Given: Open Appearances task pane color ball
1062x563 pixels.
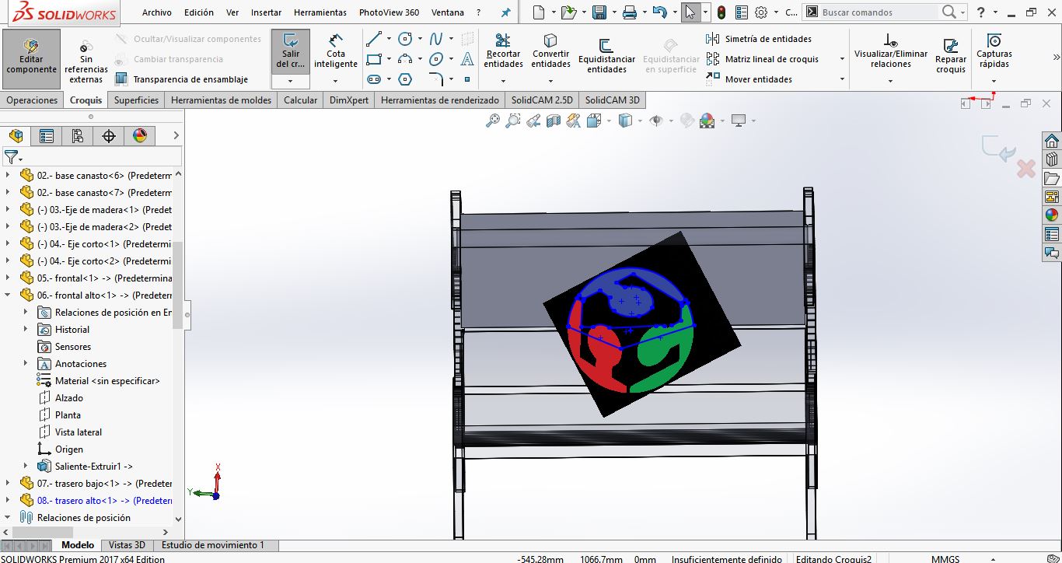Looking at the screenshot, I should click(x=1052, y=215).
